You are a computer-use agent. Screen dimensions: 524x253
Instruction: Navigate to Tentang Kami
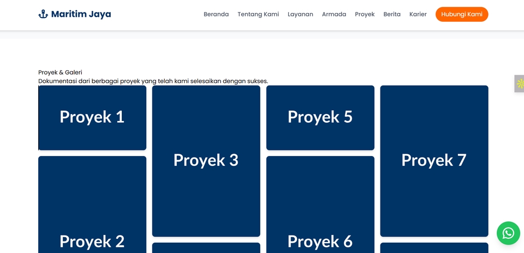pos(258,14)
